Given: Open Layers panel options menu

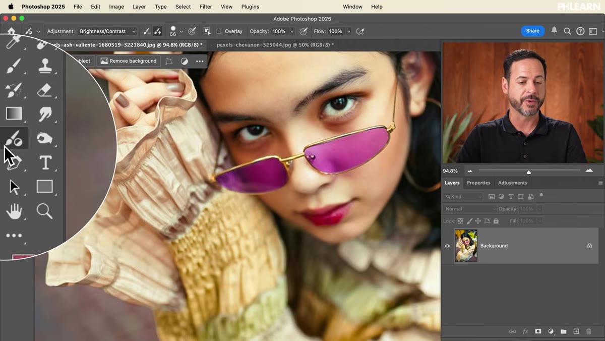Looking at the screenshot, I should click(600, 183).
